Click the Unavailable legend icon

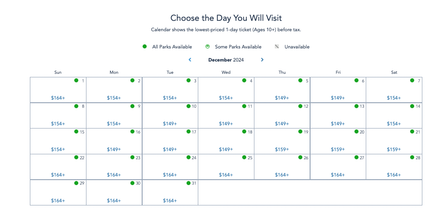coord(277,47)
